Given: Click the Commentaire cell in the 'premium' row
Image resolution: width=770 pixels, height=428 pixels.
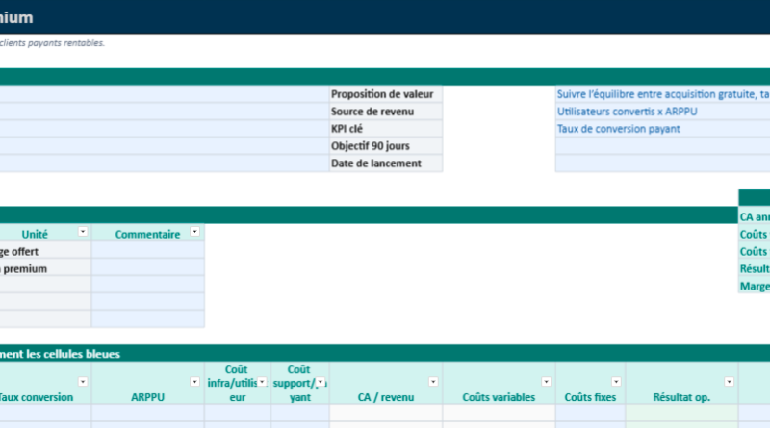Looking at the screenshot, I should tap(148, 268).
